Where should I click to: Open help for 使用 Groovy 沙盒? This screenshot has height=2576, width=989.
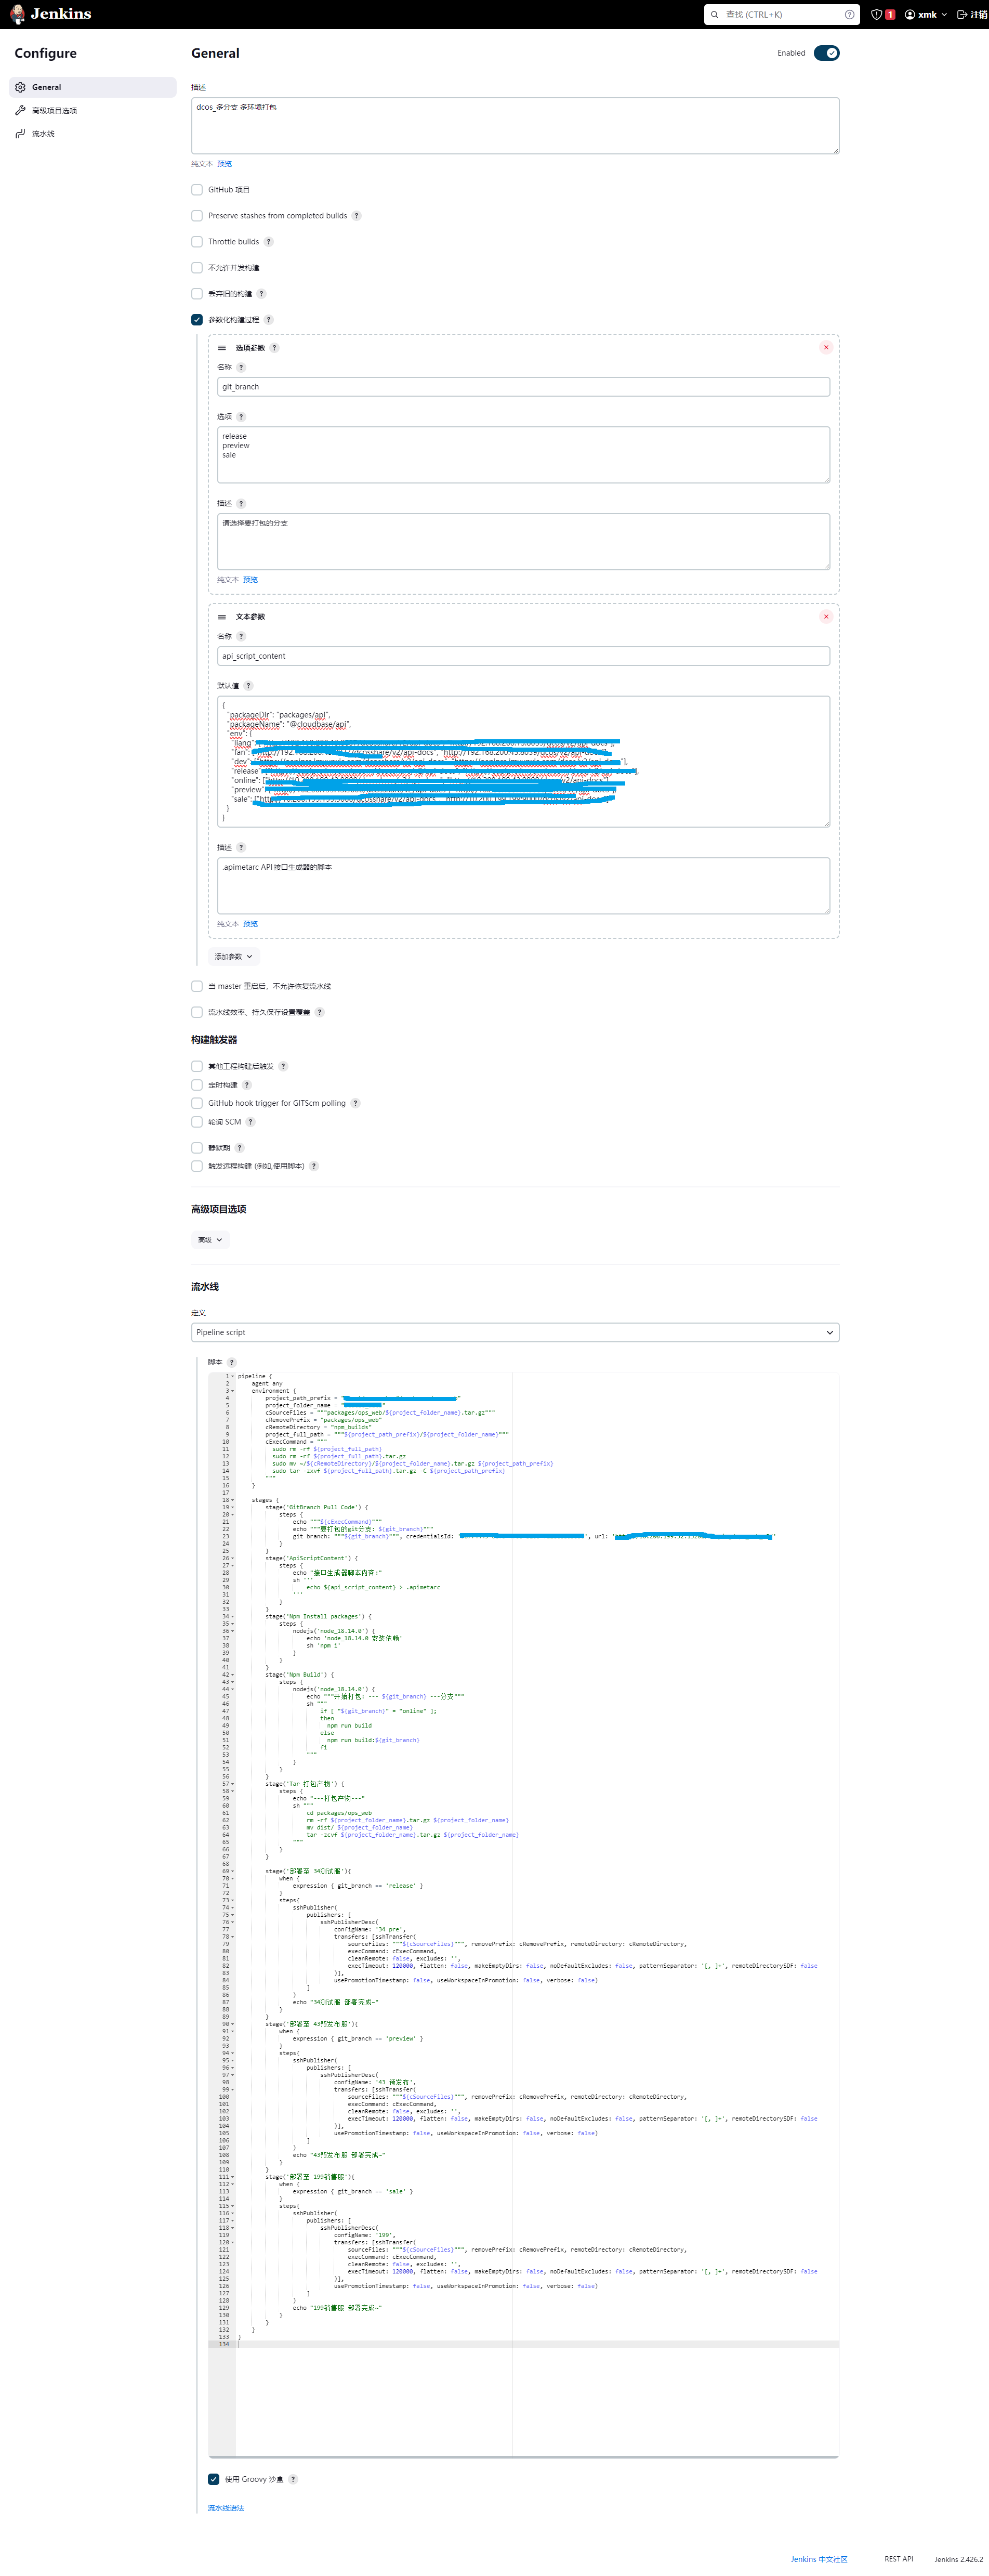point(293,2479)
